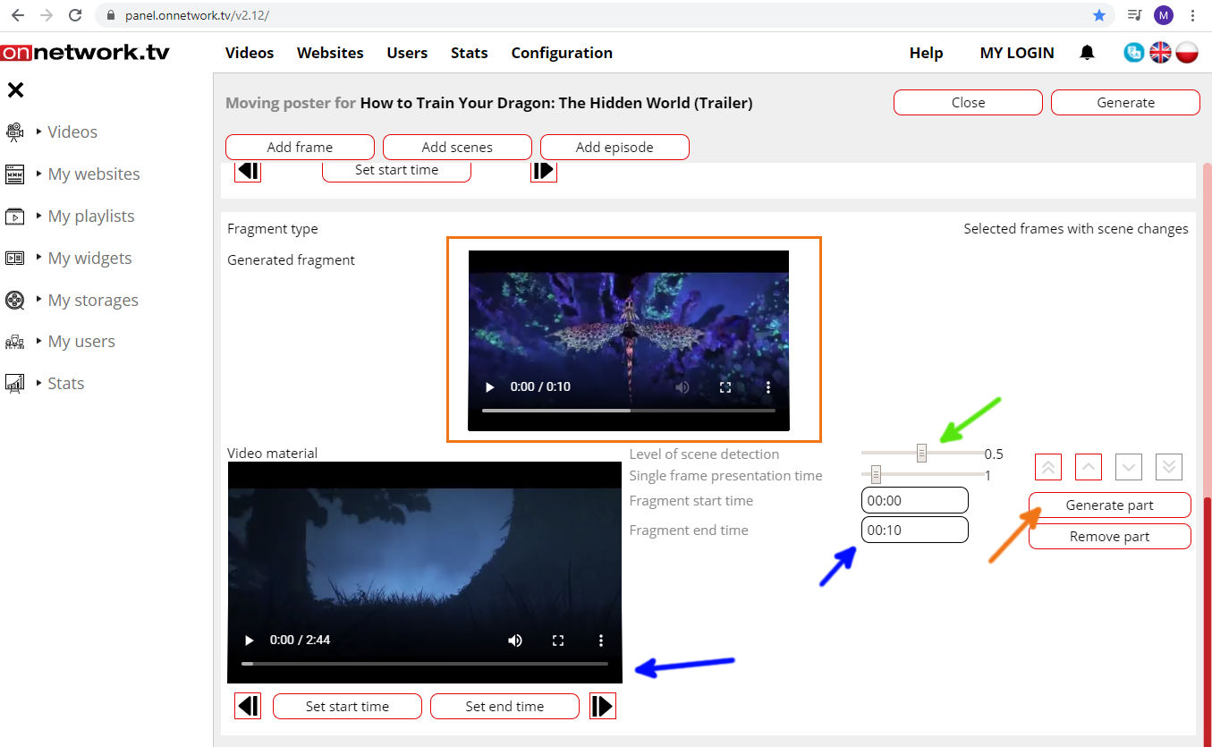Move the part to the bottom with the double down arrow
The height and width of the screenshot is (747, 1212).
1169,467
